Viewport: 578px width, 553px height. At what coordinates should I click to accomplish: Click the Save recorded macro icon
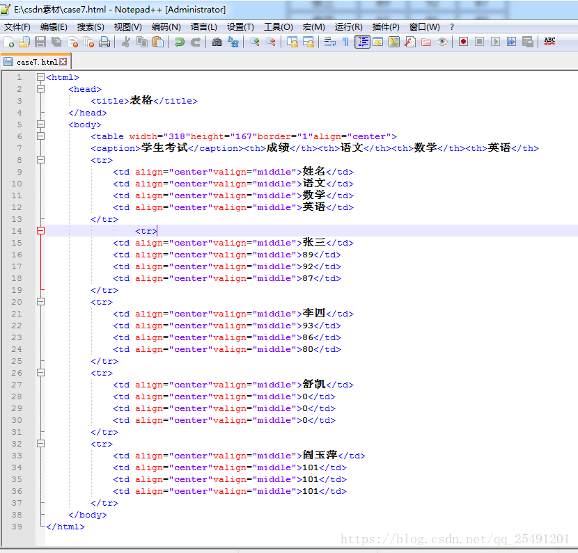527,42
